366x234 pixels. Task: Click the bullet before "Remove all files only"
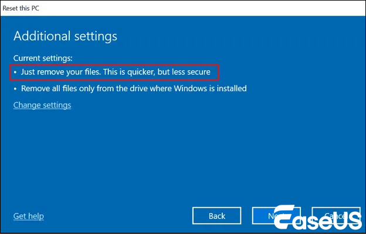pyautogui.click(x=16, y=89)
